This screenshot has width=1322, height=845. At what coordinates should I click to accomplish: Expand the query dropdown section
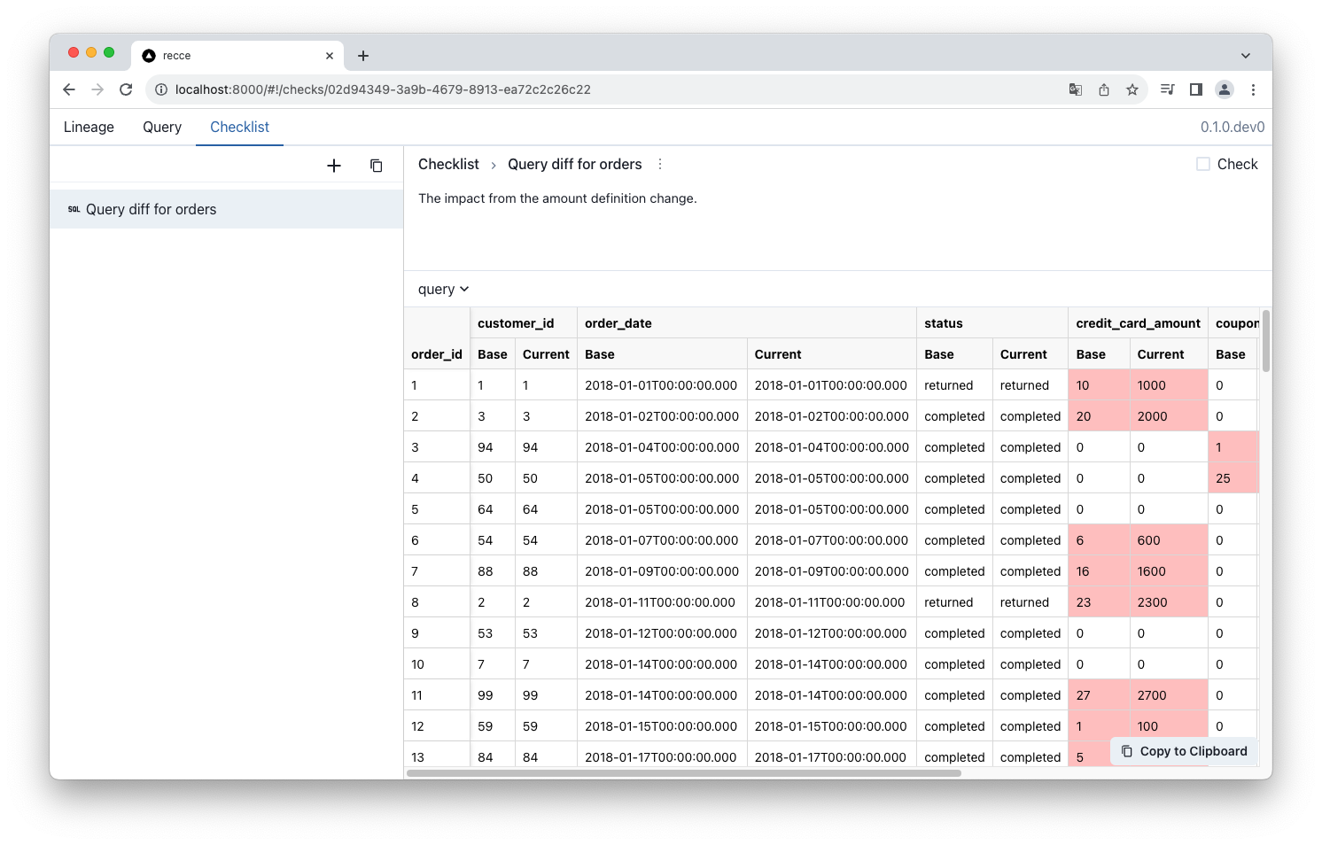[x=443, y=290]
